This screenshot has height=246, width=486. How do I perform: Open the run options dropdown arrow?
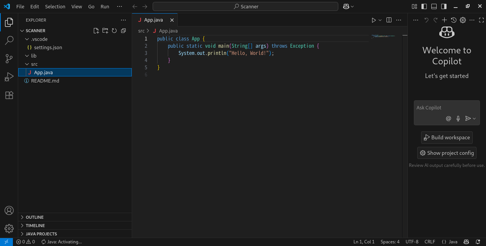(380, 20)
